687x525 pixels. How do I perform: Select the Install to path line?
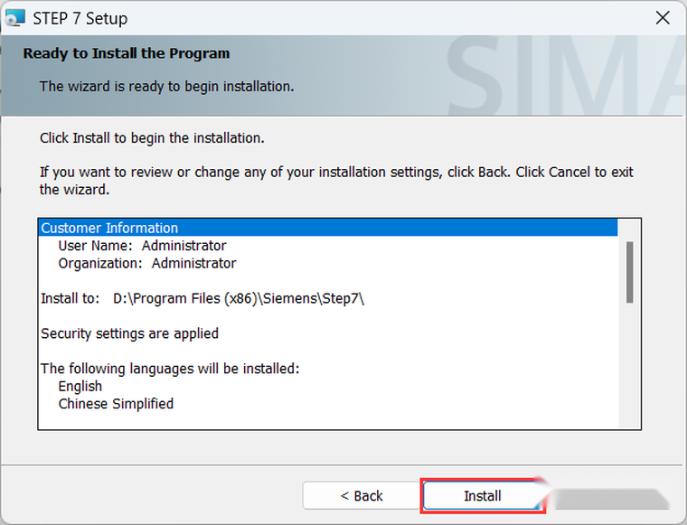[202, 298]
